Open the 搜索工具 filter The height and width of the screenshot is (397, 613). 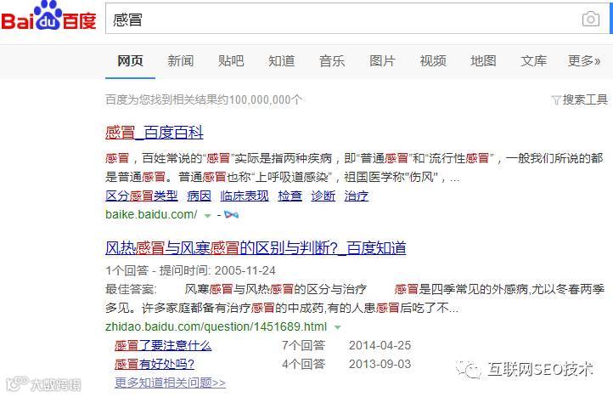(x=579, y=99)
